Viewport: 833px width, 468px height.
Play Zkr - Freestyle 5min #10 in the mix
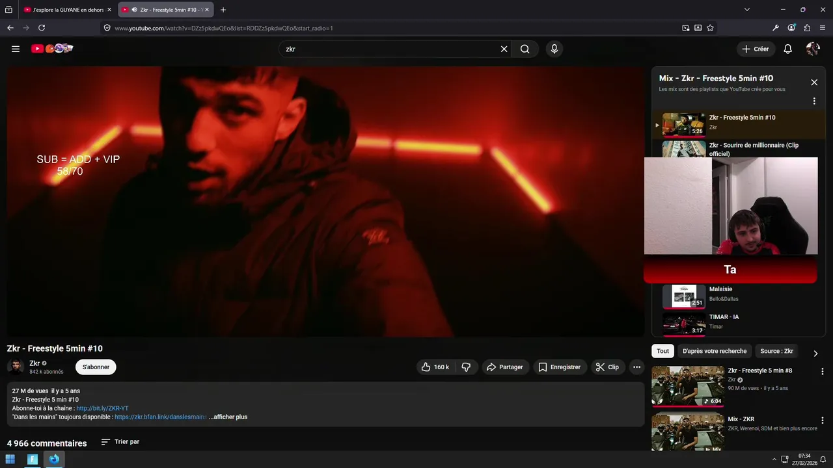point(739,123)
